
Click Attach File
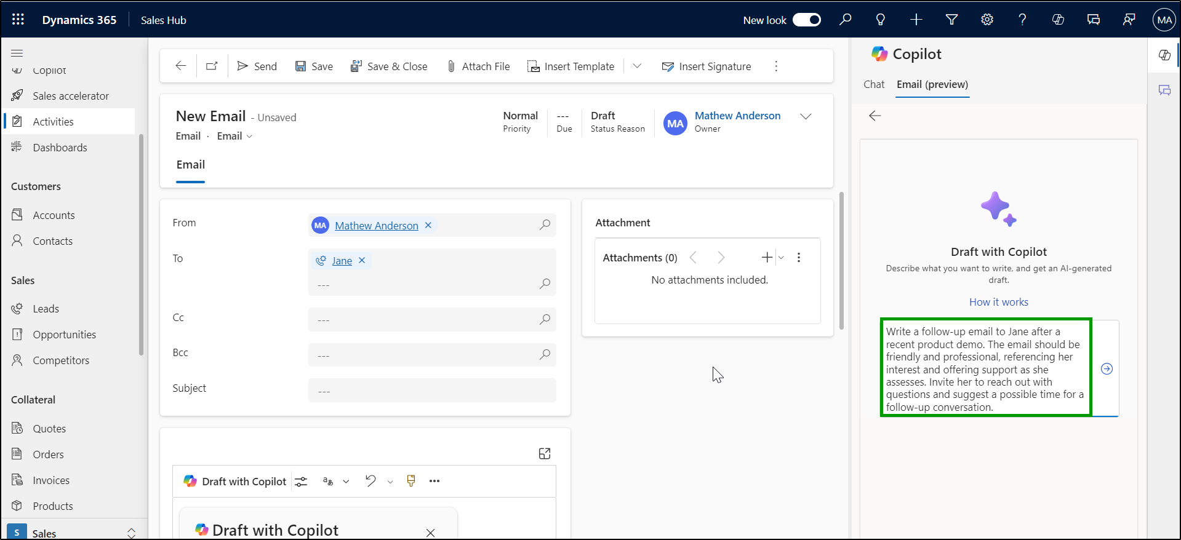(x=478, y=66)
